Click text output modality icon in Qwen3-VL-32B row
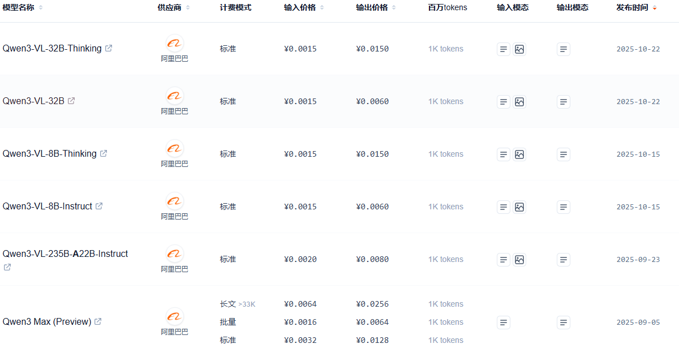Image resolution: width=679 pixels, height=348 pixels. tap(564, 102)
